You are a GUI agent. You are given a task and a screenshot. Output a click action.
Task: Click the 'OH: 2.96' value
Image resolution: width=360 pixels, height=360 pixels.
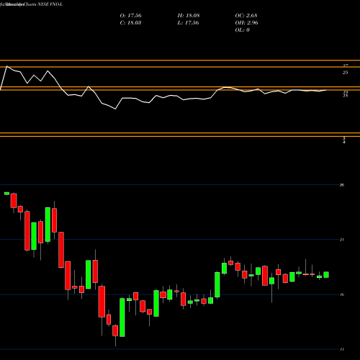(247, 23)
